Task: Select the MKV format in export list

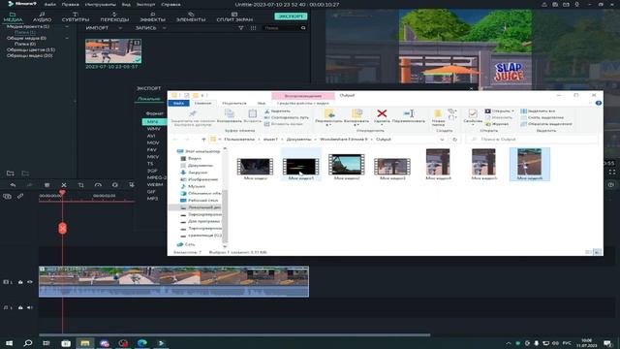Action: (153, 157)
